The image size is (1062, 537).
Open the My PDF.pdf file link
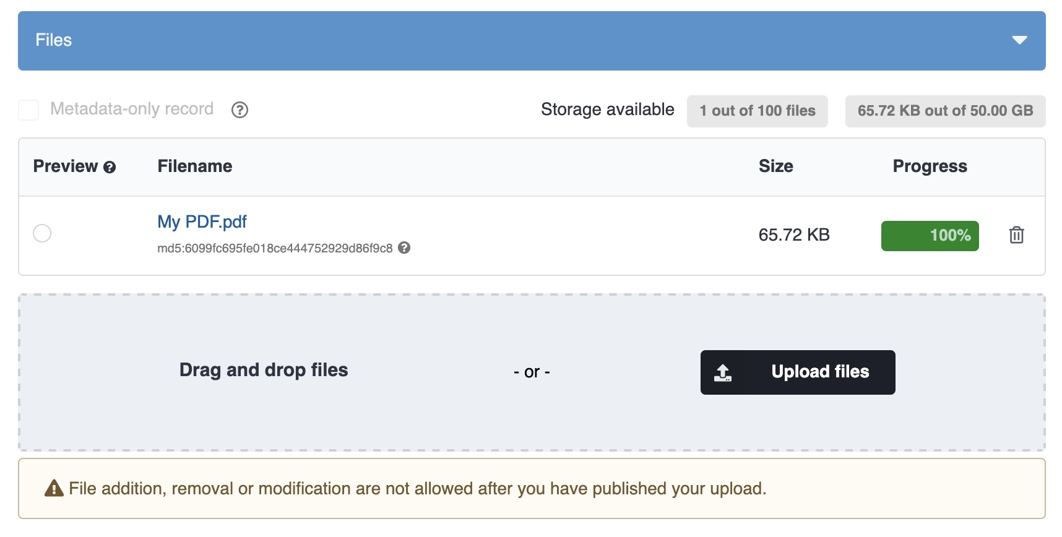(x=202, y=221)
